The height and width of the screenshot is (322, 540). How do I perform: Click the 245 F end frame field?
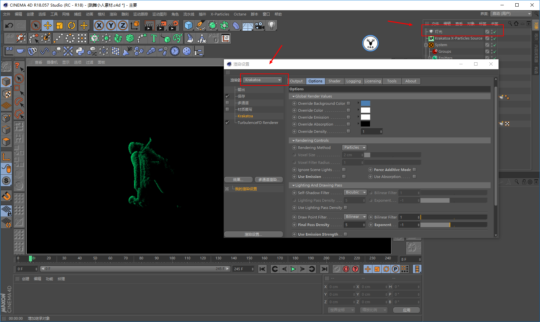click(244, 269)
